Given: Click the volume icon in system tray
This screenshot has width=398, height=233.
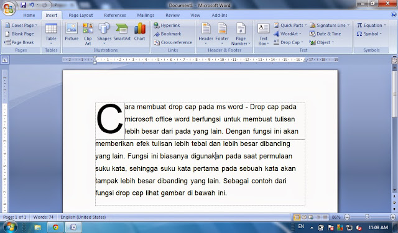Looking at the screenshot, I should point(358,227).
